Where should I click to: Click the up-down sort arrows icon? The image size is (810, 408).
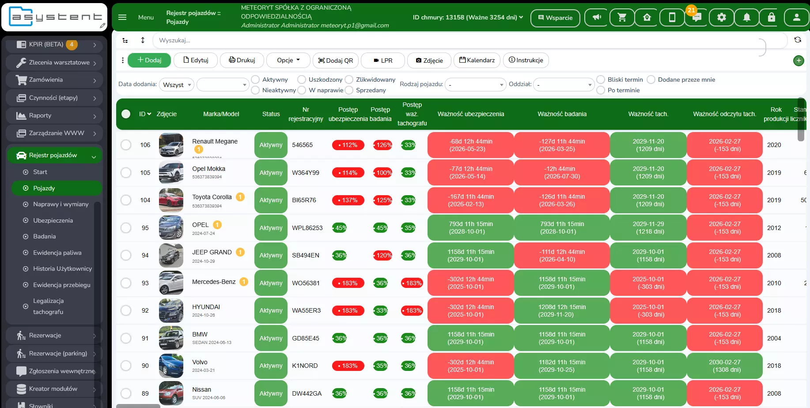(143, 40)
